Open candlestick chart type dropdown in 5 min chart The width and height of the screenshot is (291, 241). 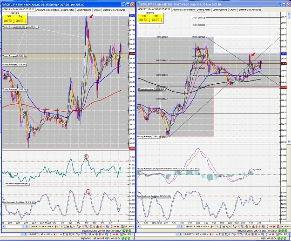(x=56, y=227)
